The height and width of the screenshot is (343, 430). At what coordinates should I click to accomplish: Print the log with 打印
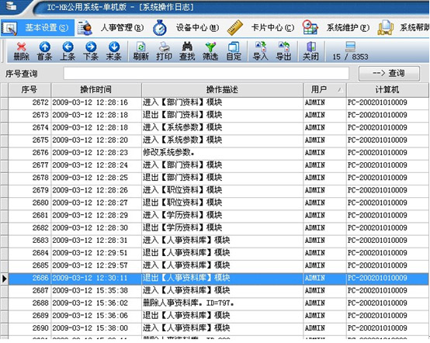point(164,51)
